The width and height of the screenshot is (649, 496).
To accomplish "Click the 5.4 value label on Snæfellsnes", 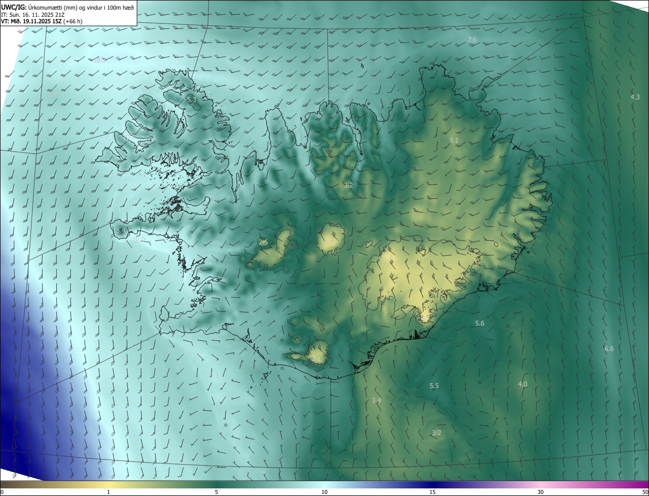I will click(x=120, y=231).
